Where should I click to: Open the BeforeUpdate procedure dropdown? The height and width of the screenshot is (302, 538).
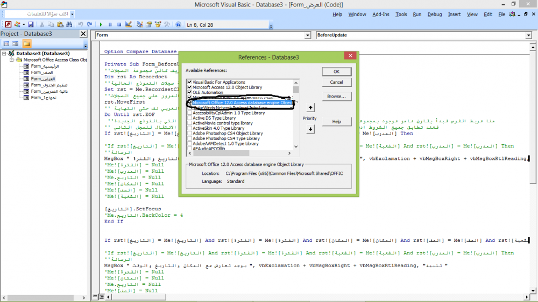528,35
